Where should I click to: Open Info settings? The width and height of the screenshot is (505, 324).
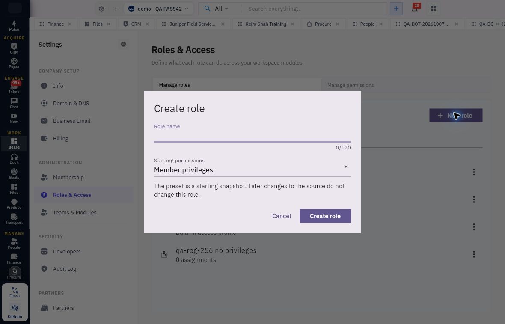[x=84, y=86]
